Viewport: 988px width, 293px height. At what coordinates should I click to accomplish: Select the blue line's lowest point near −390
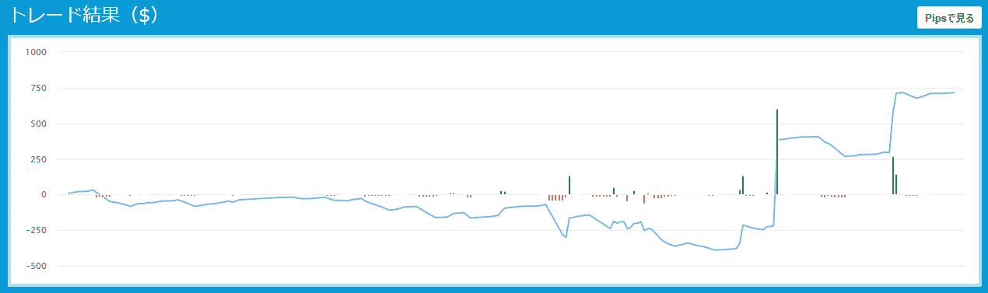pos(716,250)
